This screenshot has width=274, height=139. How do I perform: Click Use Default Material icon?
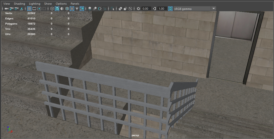pos(62,9)
